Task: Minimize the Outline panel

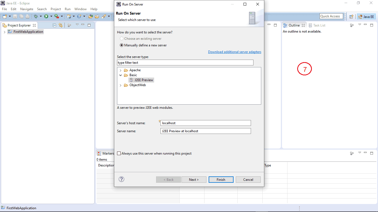Action: click(x=365, y=25)
